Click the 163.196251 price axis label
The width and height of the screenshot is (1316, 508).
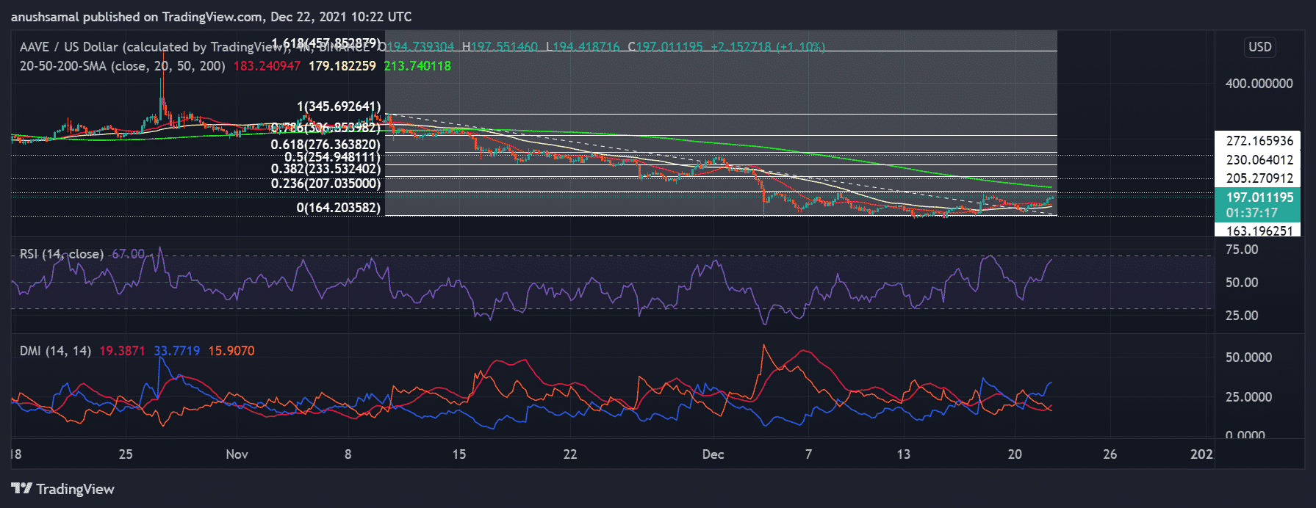1259,231
